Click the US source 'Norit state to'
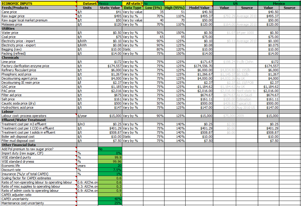The image size is (301, 206). (x=247, y=91)
